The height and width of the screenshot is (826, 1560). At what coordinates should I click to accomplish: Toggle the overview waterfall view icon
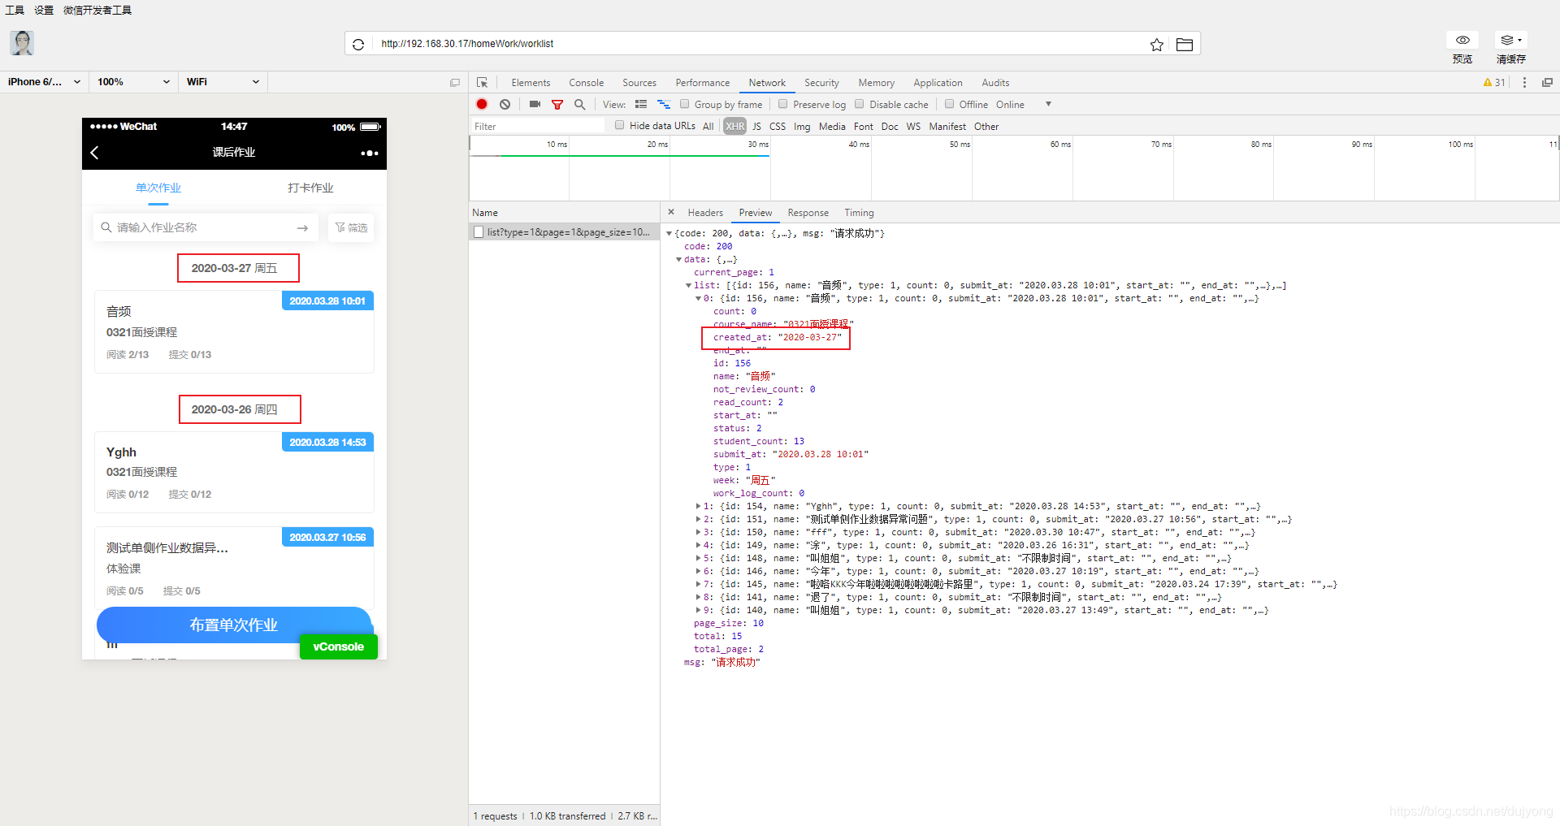point(664,104)
